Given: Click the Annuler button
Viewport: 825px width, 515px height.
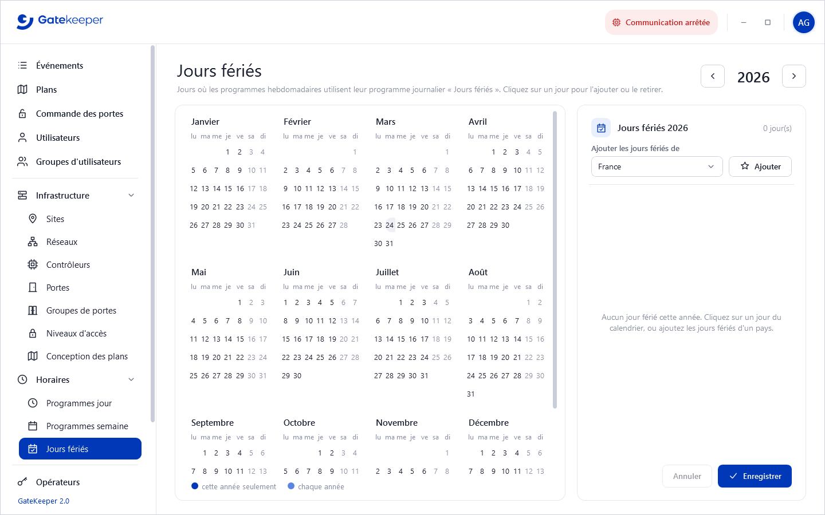Looking at the screenshot, I should pyautogui.click(x=687, y=476).
